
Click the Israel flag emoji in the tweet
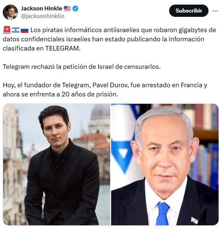[x=16, y=30]
